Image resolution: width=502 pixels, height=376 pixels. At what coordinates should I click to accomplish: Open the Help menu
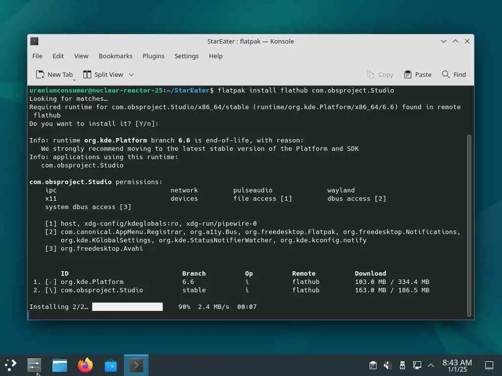(x=216, y=56)
